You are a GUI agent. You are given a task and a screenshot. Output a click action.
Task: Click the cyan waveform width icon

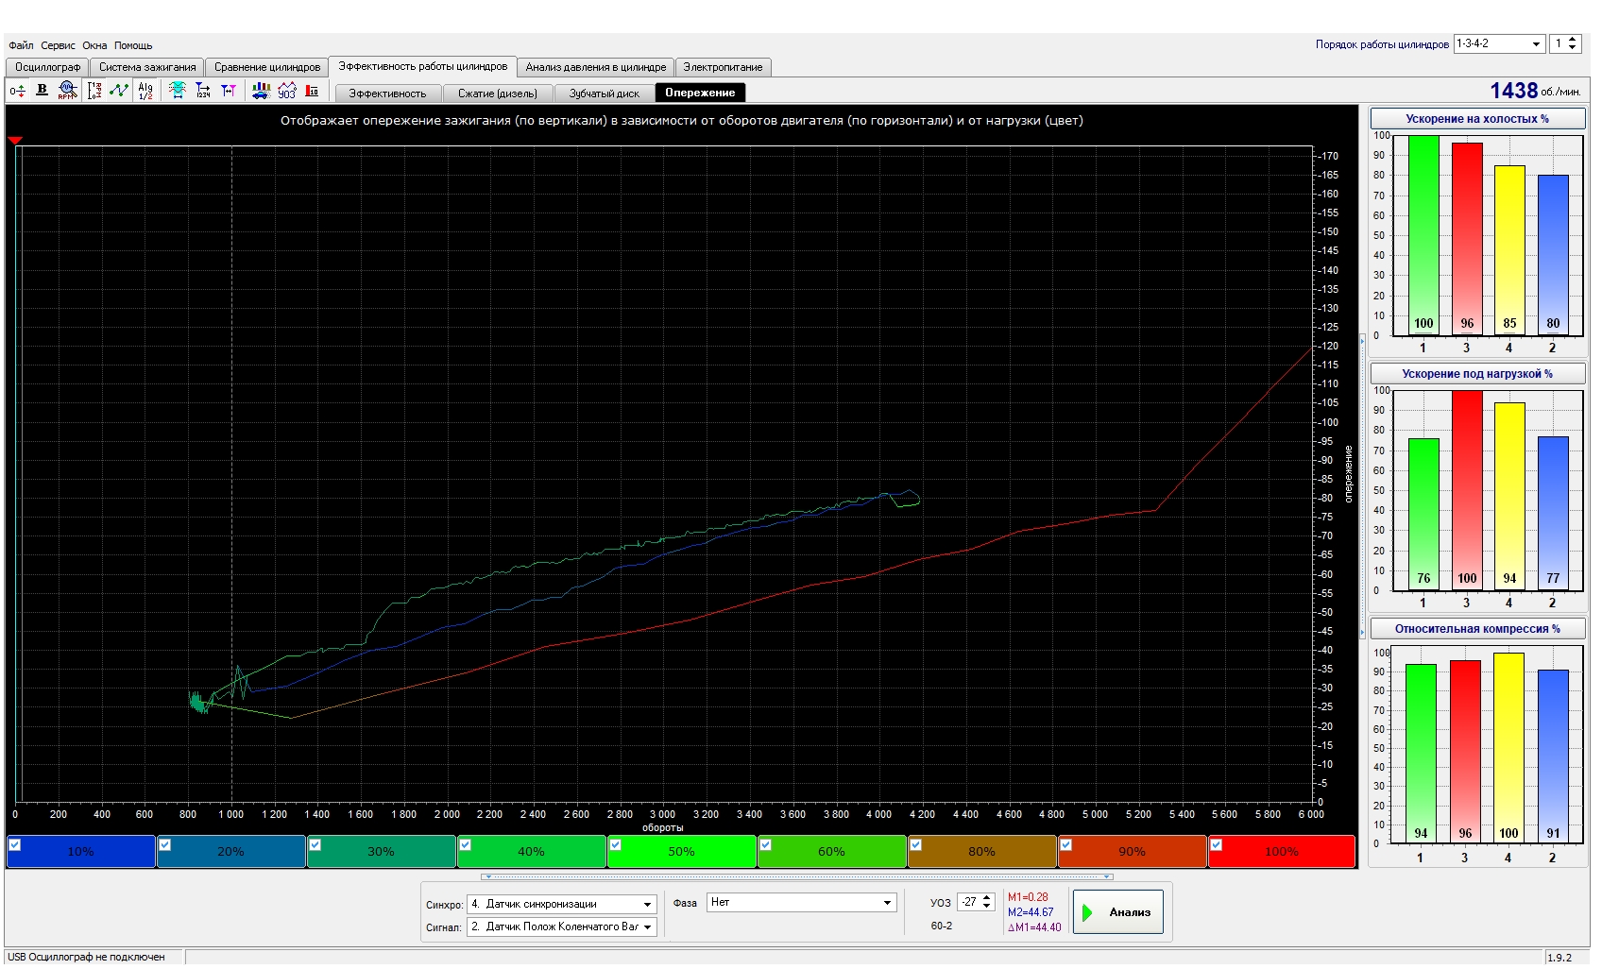coord(178,90)
